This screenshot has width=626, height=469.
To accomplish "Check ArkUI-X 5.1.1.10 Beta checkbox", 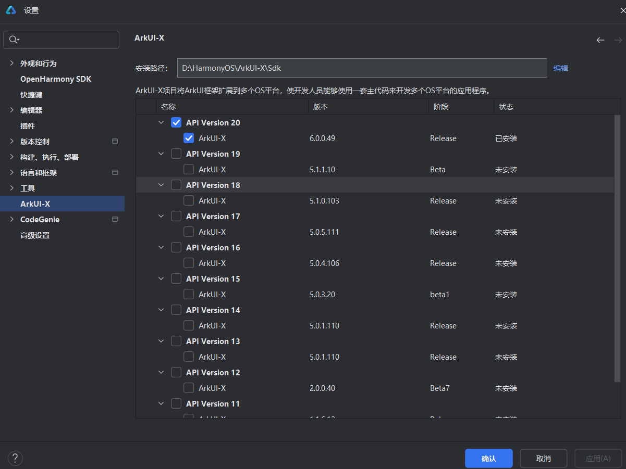I will click(x=189, y=170).
